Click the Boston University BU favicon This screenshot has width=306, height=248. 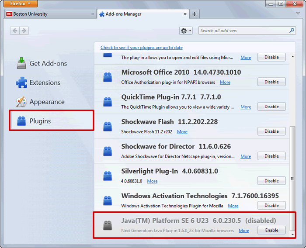click(x=9, y=14)
